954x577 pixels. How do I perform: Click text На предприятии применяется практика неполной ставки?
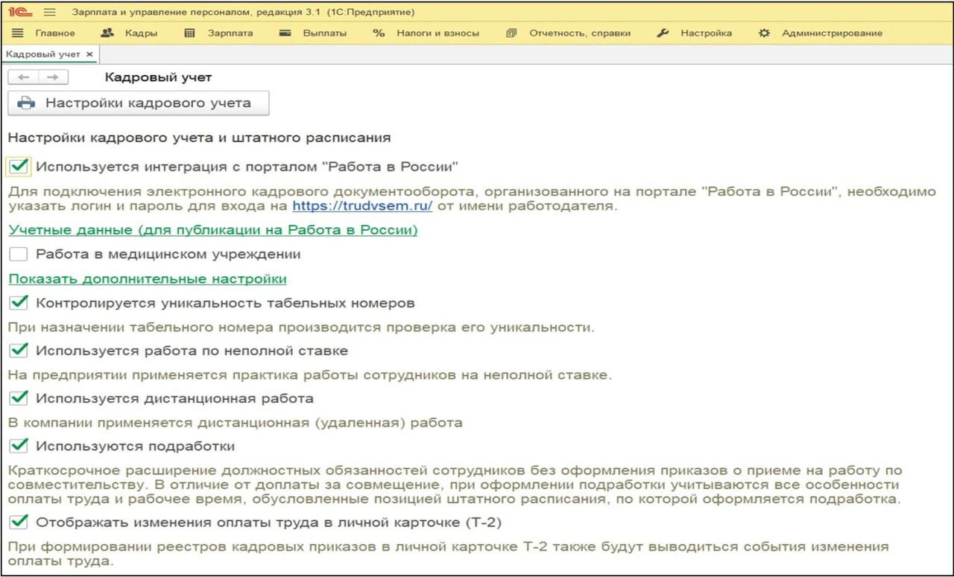pyautogui.click(x=310, y=375)
